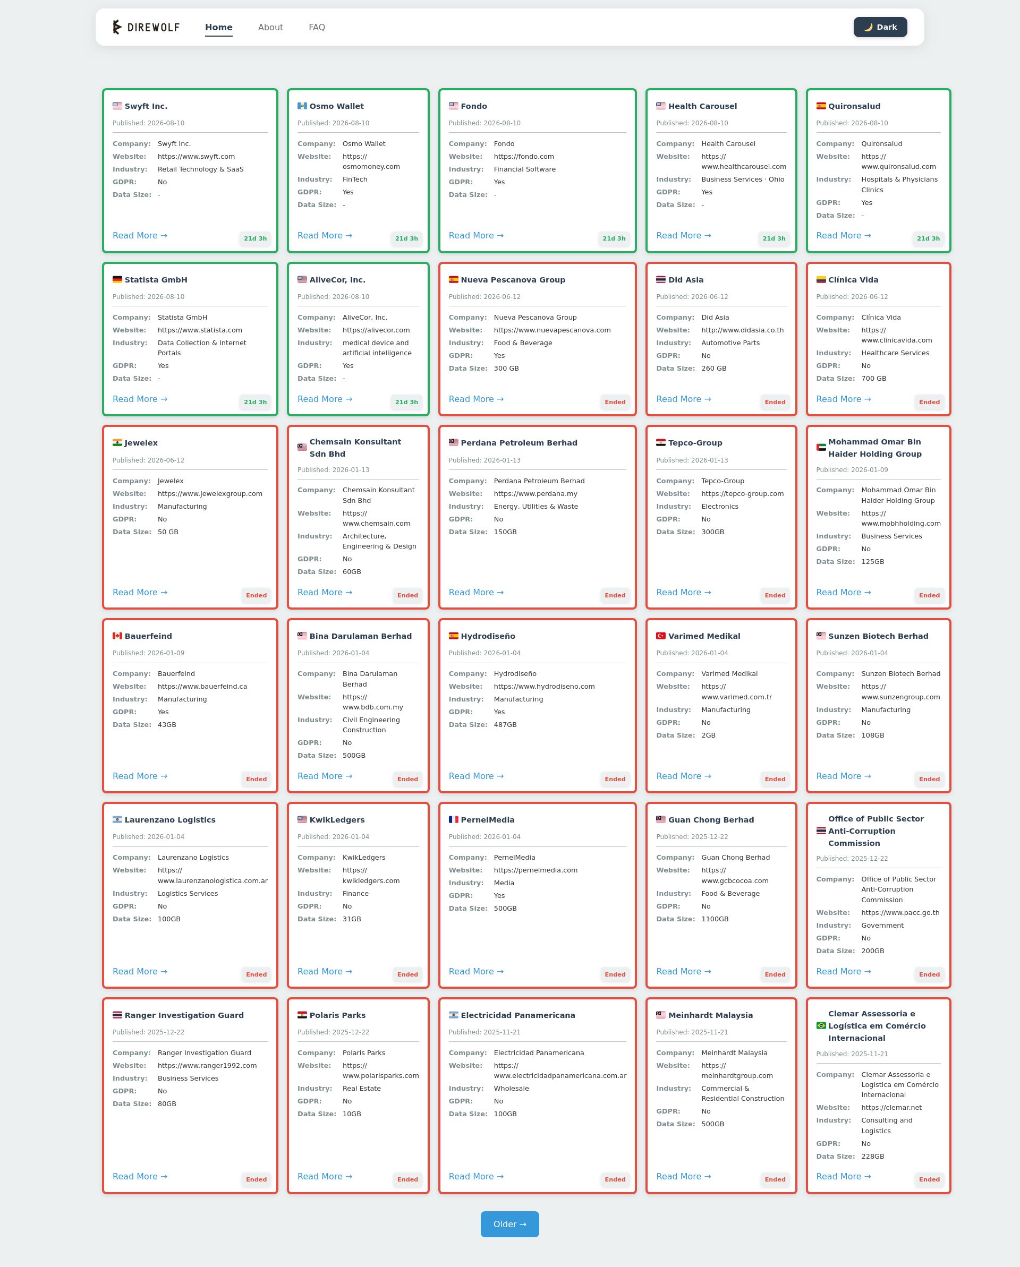Open Read More for Polaris Parks
1020x1267 pixels.
coord(325,1176)
